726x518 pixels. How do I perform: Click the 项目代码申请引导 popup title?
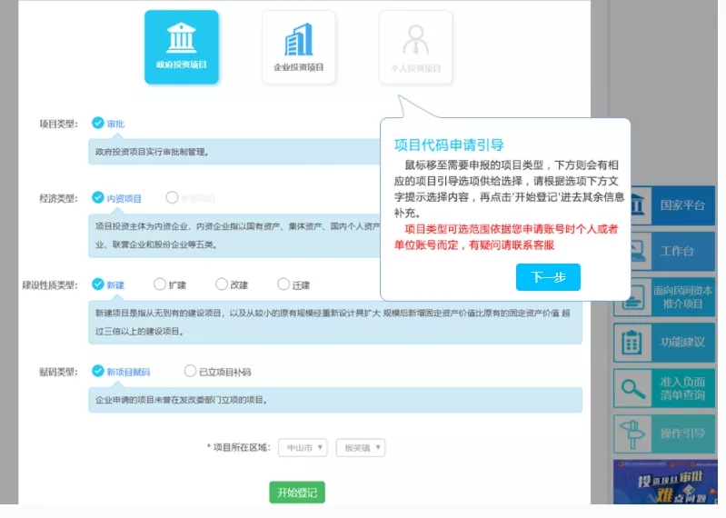pyautogui.click(x=449, y=144)
